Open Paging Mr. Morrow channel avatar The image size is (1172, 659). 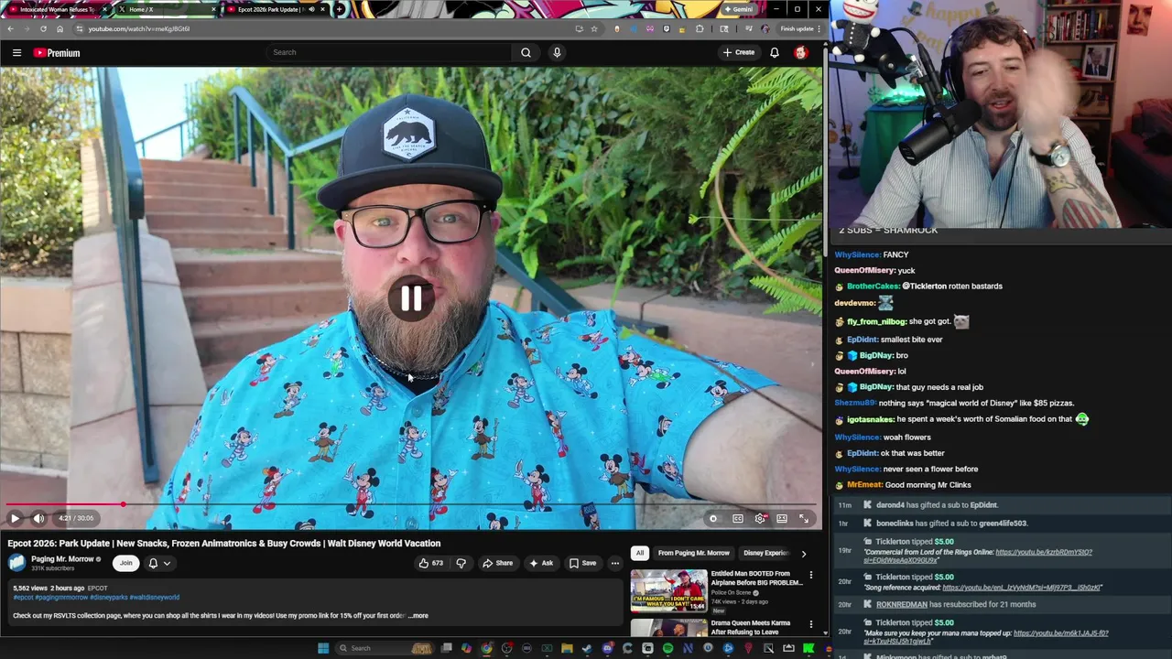click(x=16, y=563)
